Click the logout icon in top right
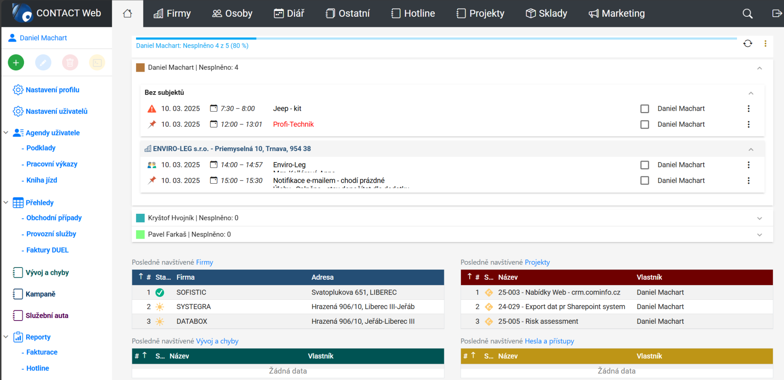 777,13
